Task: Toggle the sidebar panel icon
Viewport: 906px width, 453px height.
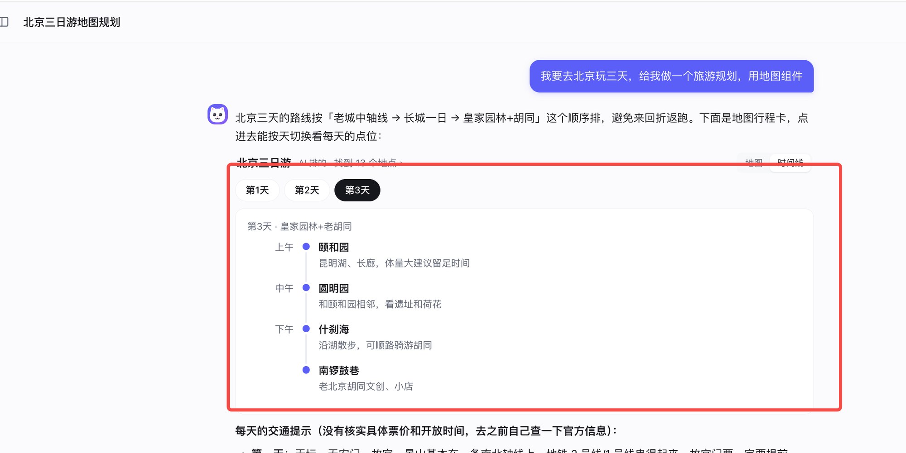Action: [4, 22]
